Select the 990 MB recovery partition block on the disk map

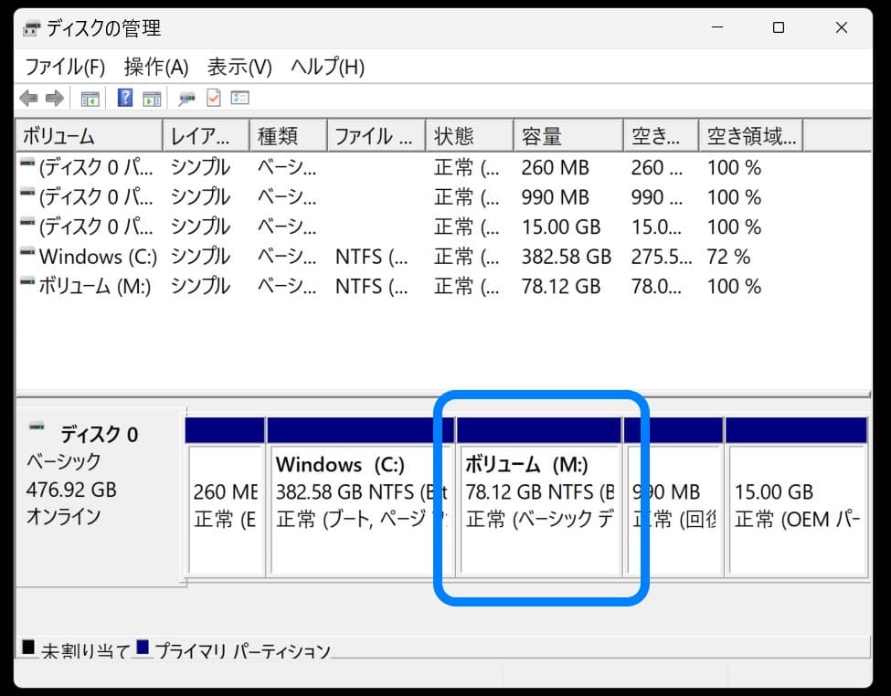674,497
